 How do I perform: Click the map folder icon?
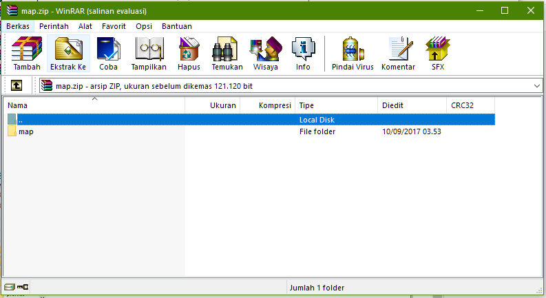point(12,131)
